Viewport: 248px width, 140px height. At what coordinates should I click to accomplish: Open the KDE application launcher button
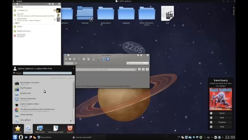click(15, 137)
